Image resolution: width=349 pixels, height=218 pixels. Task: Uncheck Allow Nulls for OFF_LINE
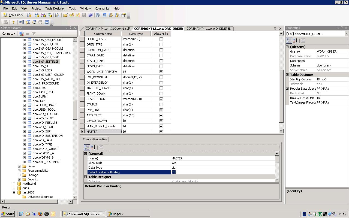click(161, 110)
